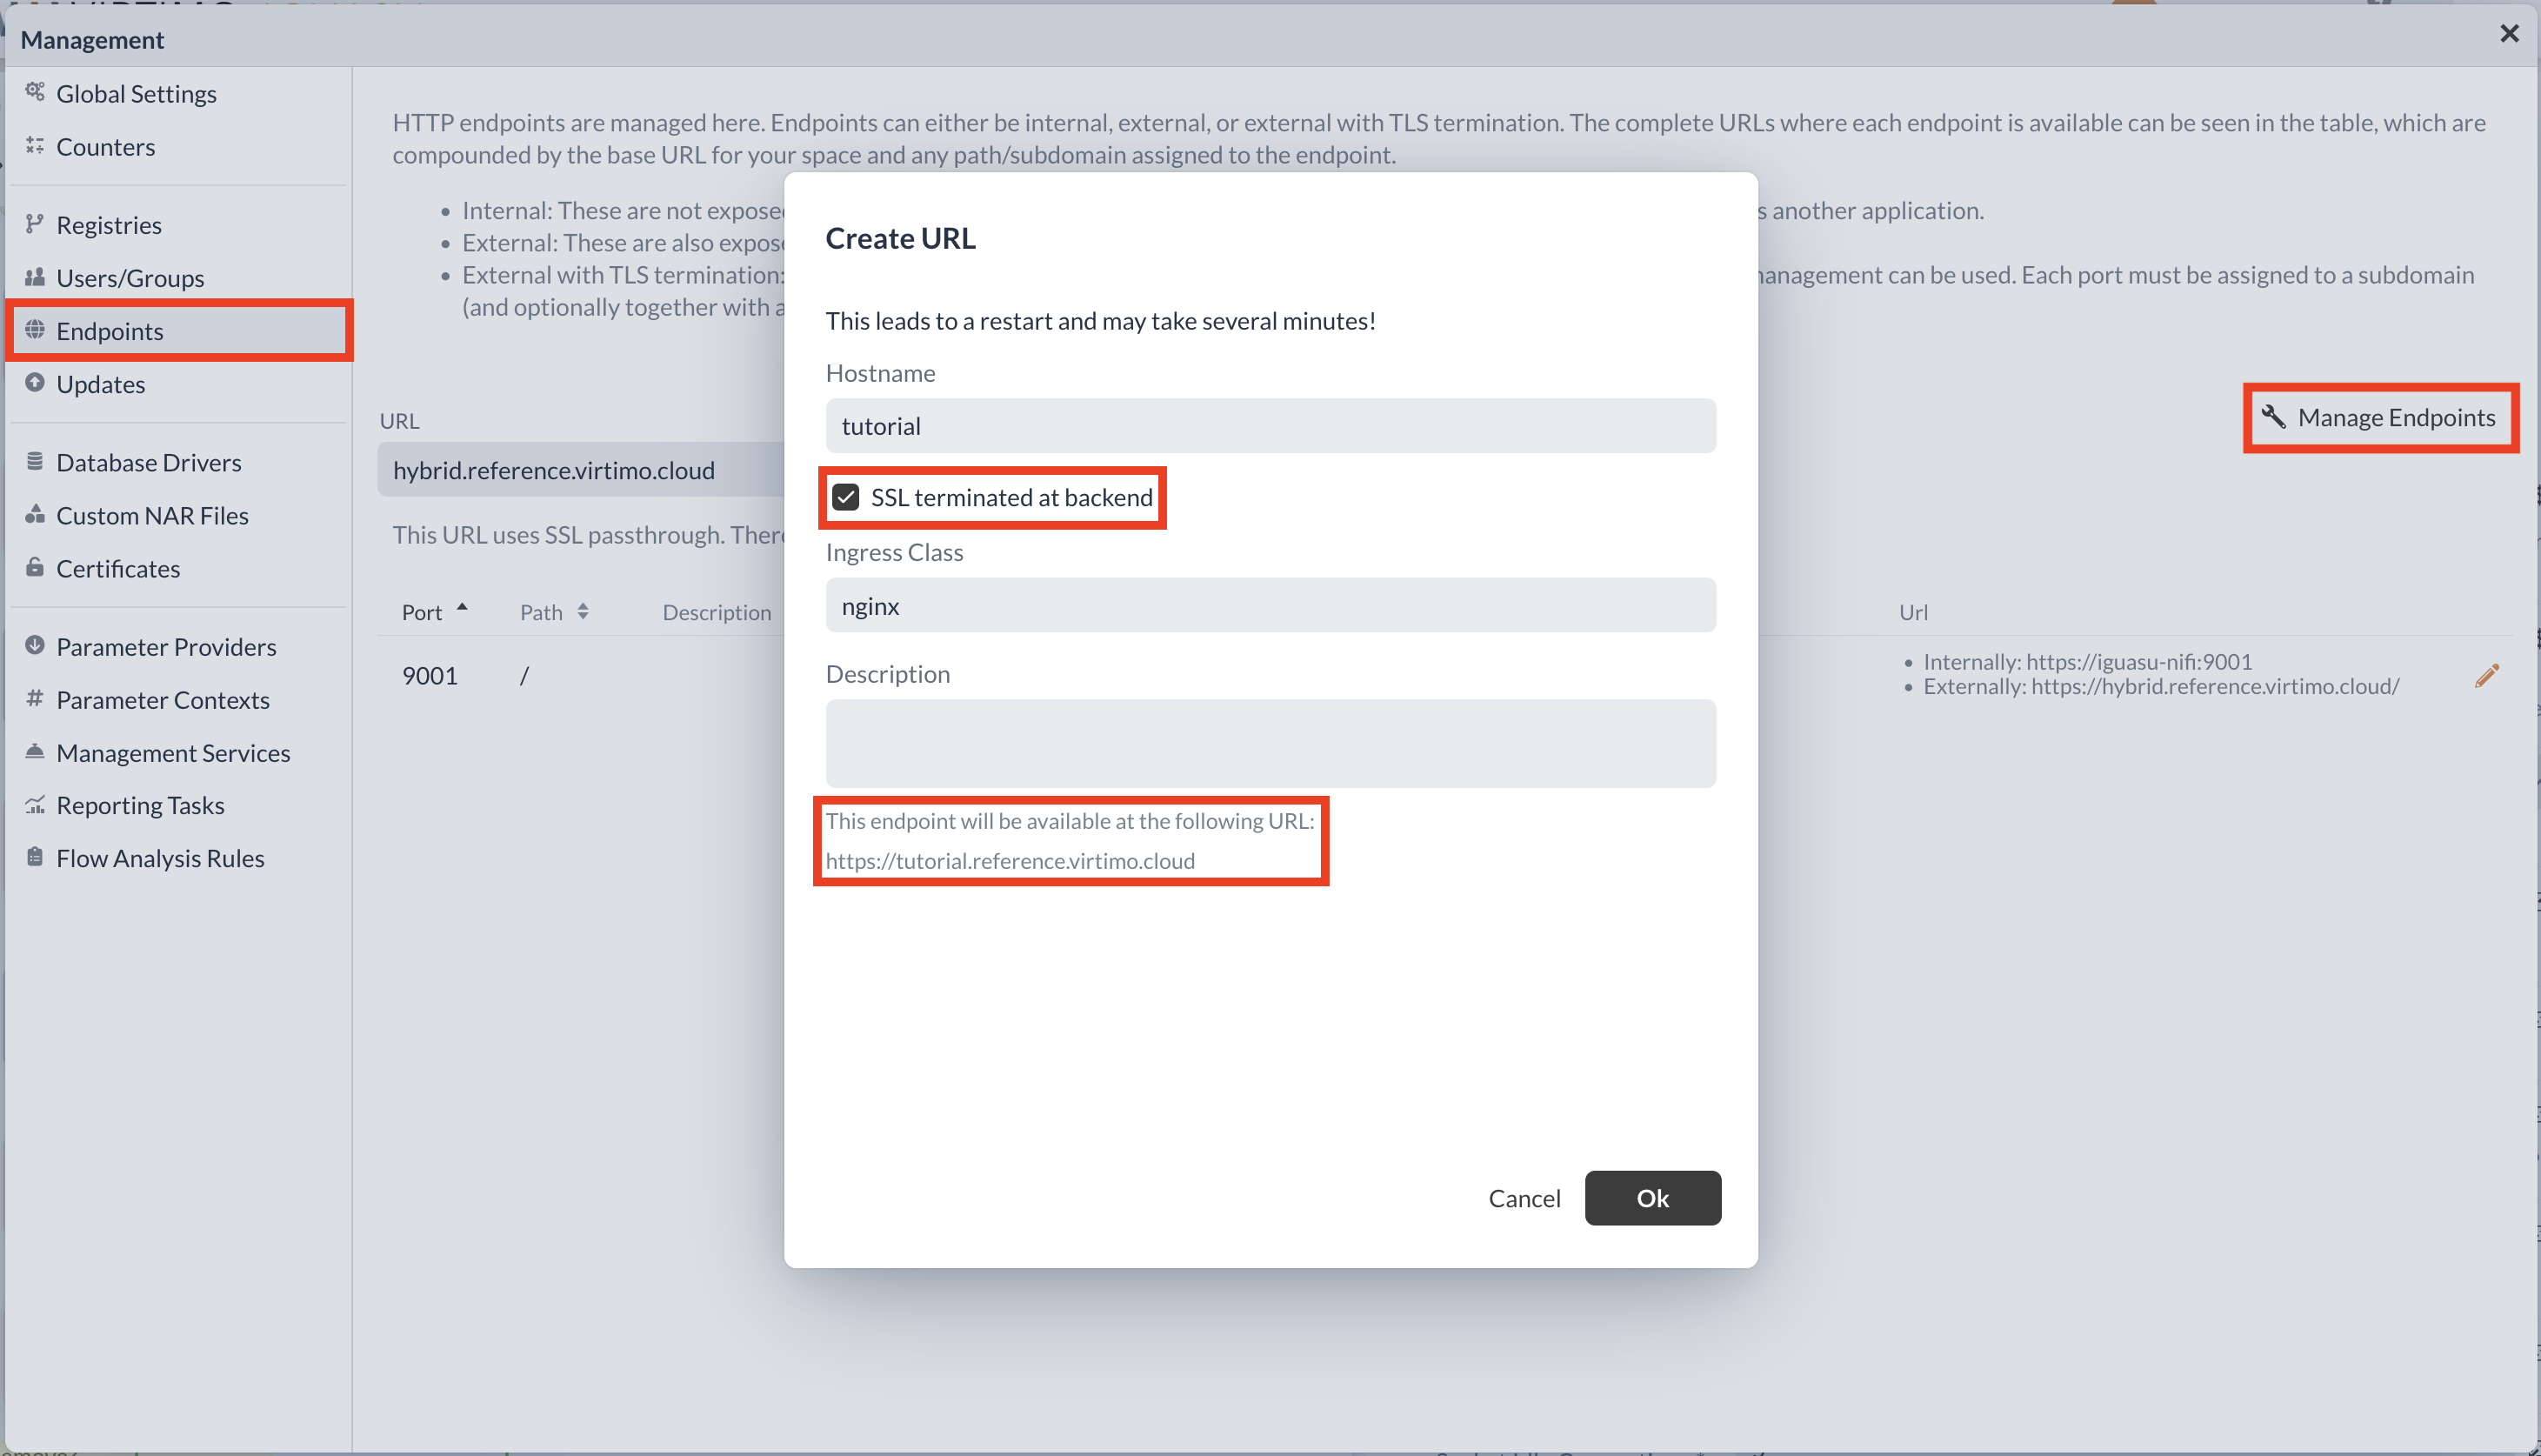Image resolution: width=2541 pixels, height=1456 pixels.
Task: Open the Counters section
Action: click(x=105, y=146)
